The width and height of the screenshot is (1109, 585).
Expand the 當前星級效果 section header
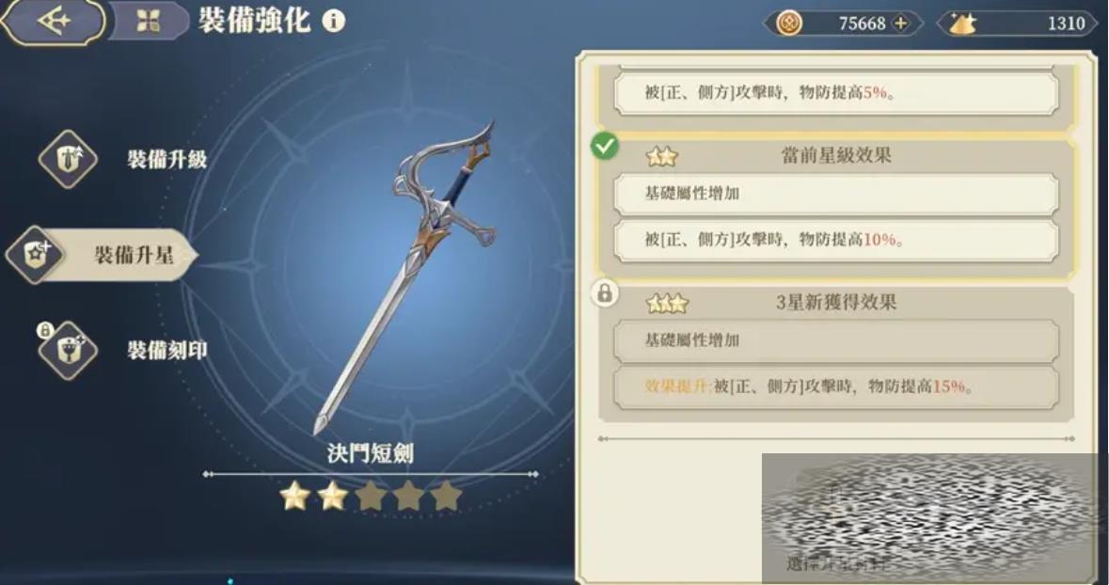[x=836, y=155]
